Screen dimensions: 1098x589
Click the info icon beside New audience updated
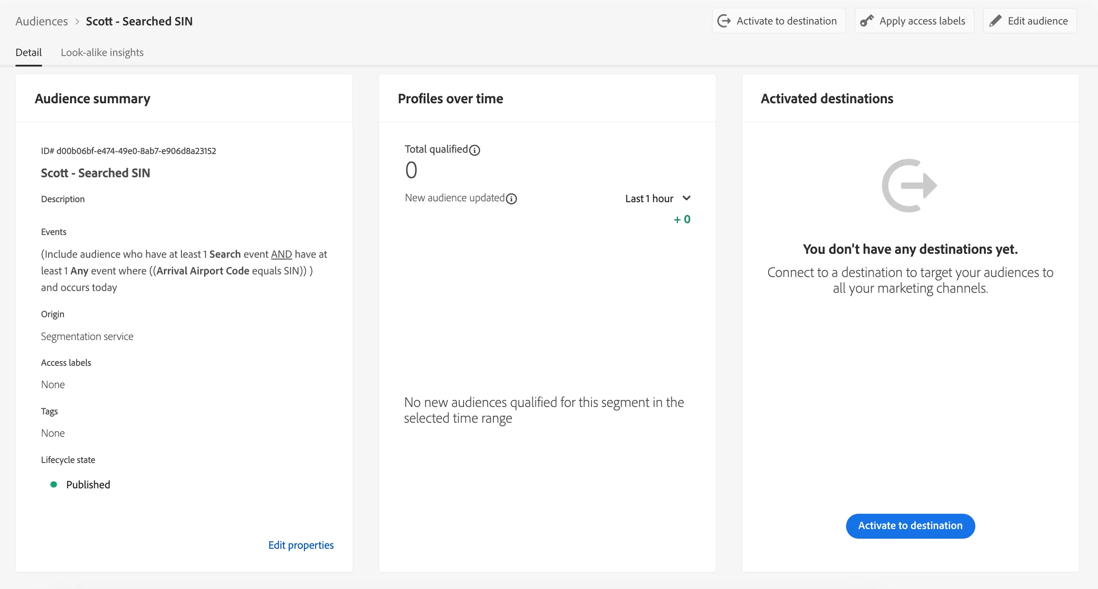(x=511, y=199)
